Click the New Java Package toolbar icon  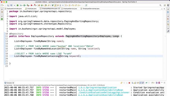coord(39,5)
